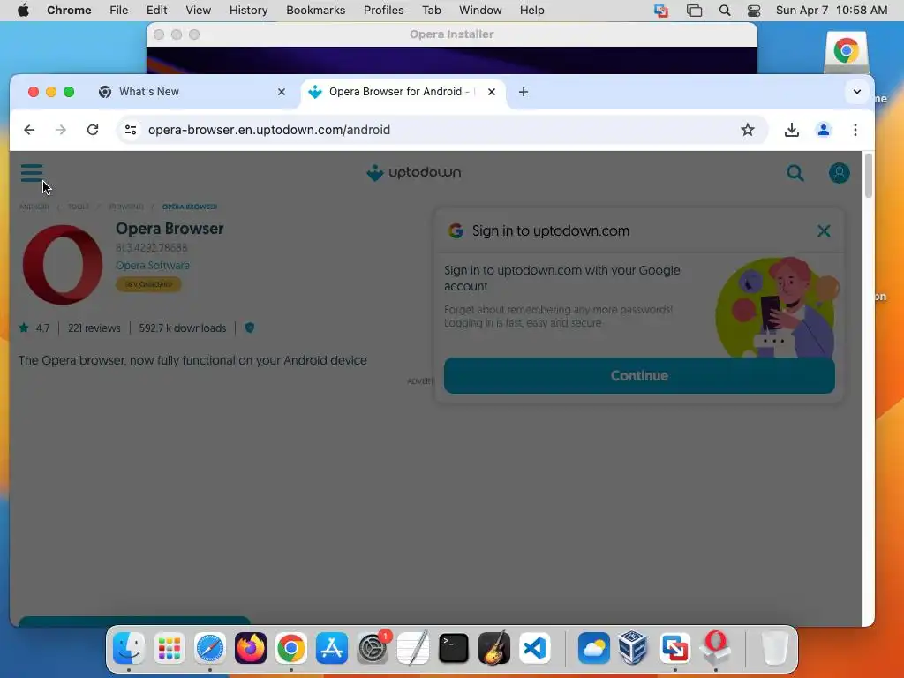This screenshot has height=678, width=904.
Task: Click the page vertical scrollbar
Action: 868,176
